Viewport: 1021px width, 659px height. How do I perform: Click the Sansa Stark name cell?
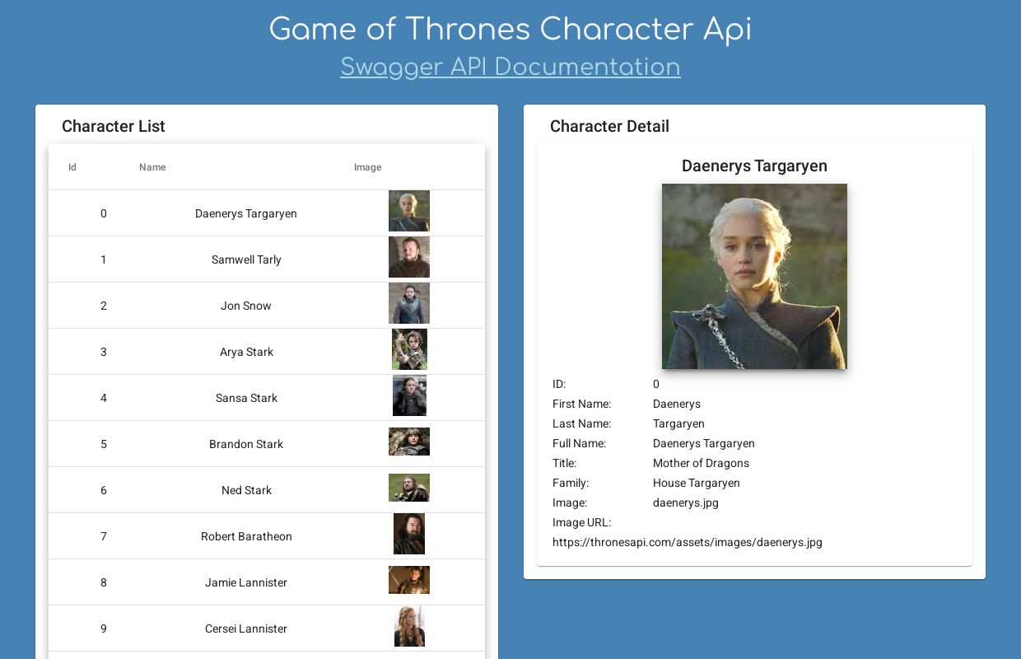coord(246,398)
